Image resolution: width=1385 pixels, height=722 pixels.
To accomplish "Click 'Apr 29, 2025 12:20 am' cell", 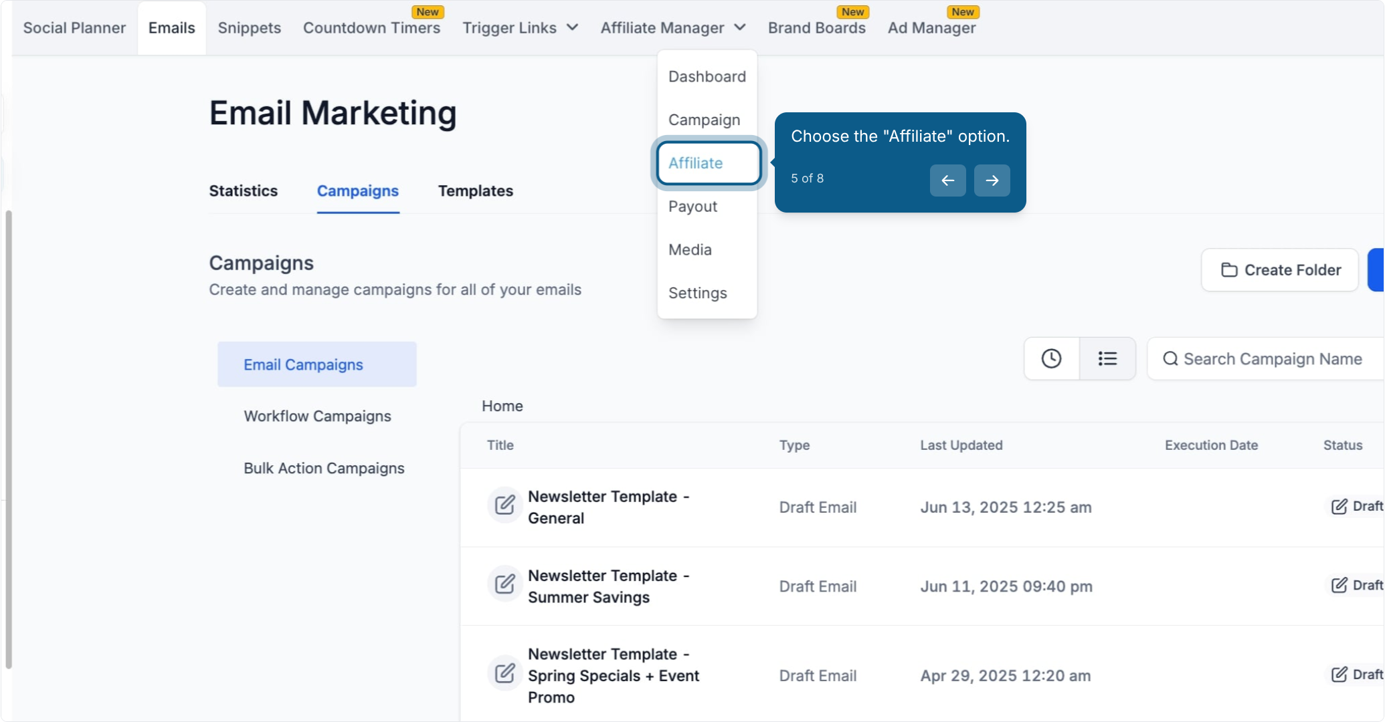I will tap(1005, 676).
